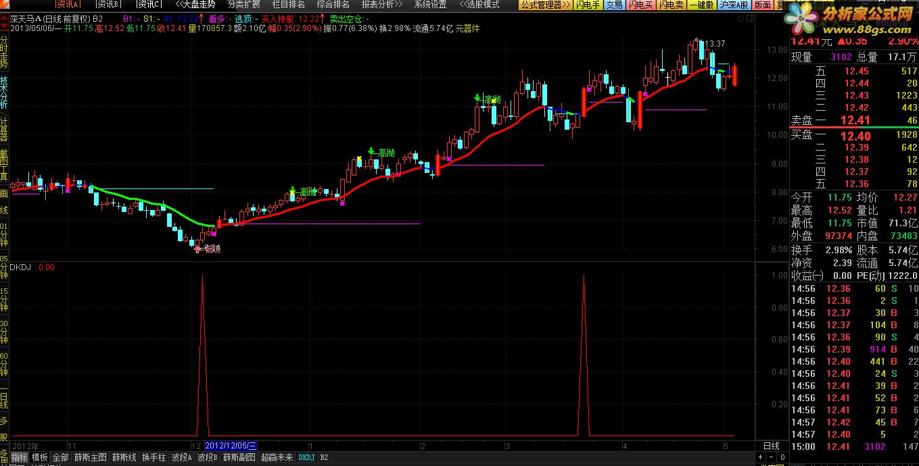Select the 换手柱 indicator tab
Viewport: 919px width, 466px height.
(x=154, y=457)
